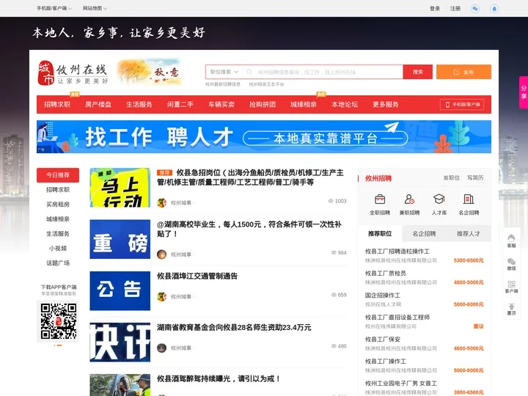Click the 马上行动 post thumbnail
Screen dimensions: 528x396
pyautogui.click(x=120, y=188)
